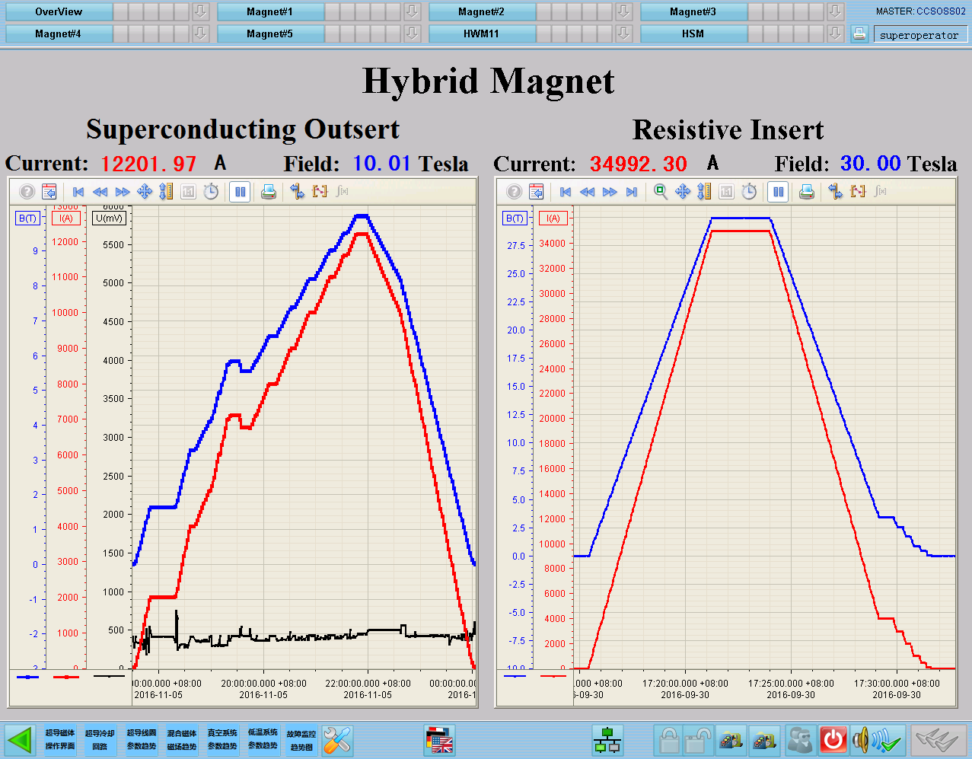Expand the dropdown arrow beside Magnet#1
This screenshot has width=972, height=759.
(412, 11)
